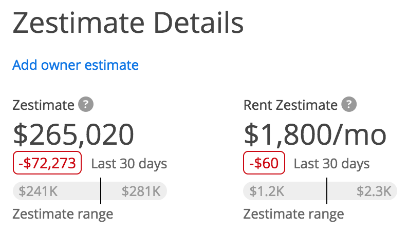Click the Zestimate label text
This screenshot has width=408, height=233.
click(x=44, y=105)
